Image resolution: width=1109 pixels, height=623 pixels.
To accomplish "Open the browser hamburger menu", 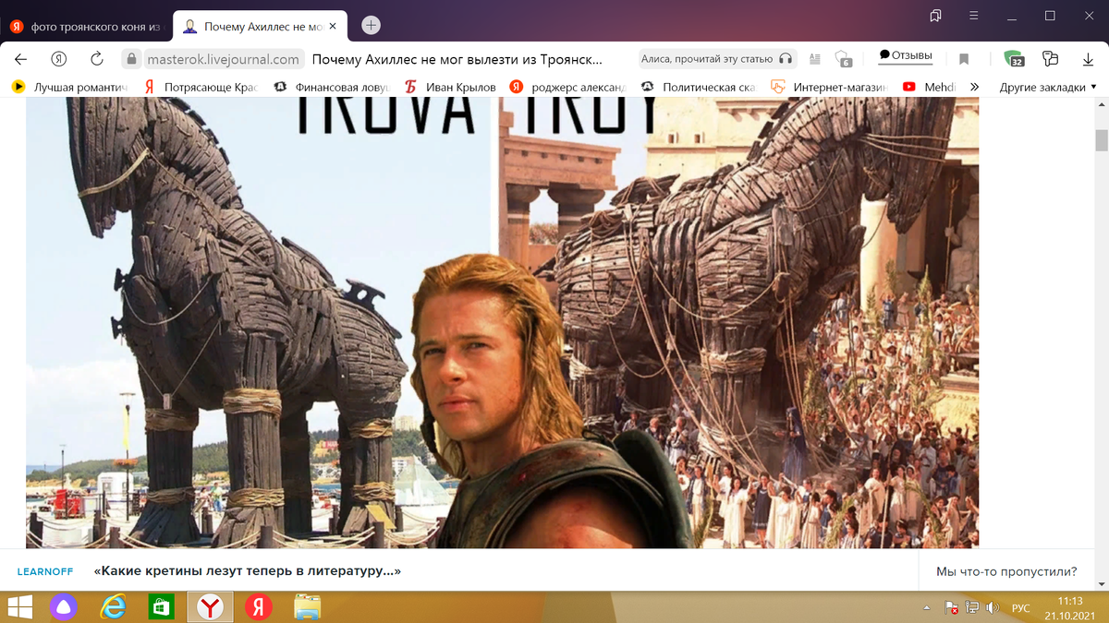I will coord(973,16).
